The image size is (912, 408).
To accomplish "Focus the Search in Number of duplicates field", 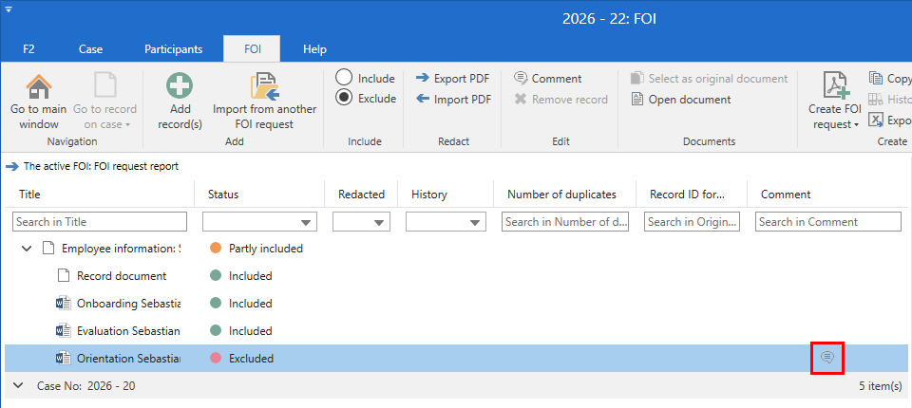I will tap(564, 221).
